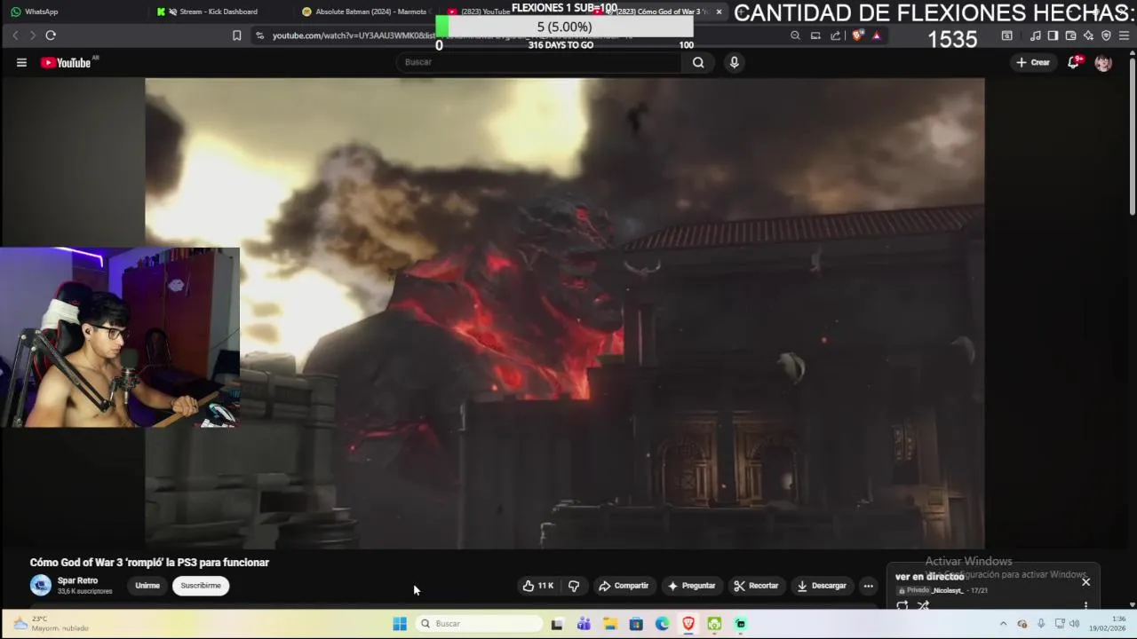Image resolution: width=1137 pixels, height=639 pixels.
Task: Go forward in browser history
Action: (x=33, y=35)
